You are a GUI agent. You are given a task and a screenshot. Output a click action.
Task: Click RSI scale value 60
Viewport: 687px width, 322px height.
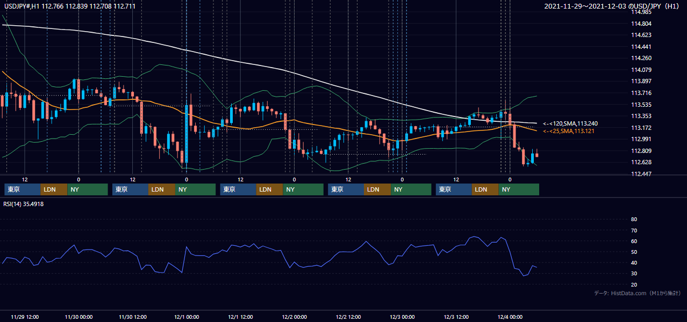click(634, 241)
